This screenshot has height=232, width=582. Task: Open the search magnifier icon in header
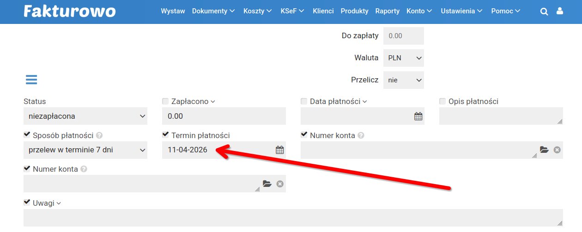pos(544,12)
